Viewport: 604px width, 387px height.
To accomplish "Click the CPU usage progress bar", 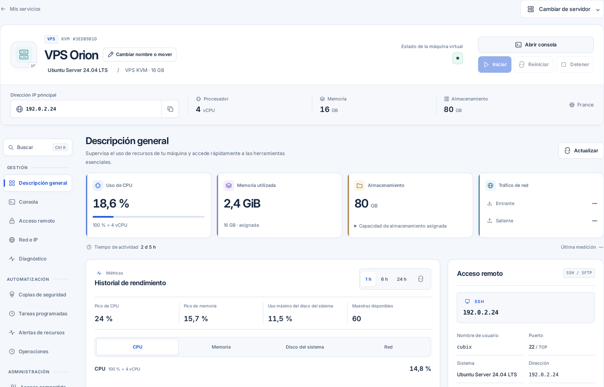I will point(149,217).
